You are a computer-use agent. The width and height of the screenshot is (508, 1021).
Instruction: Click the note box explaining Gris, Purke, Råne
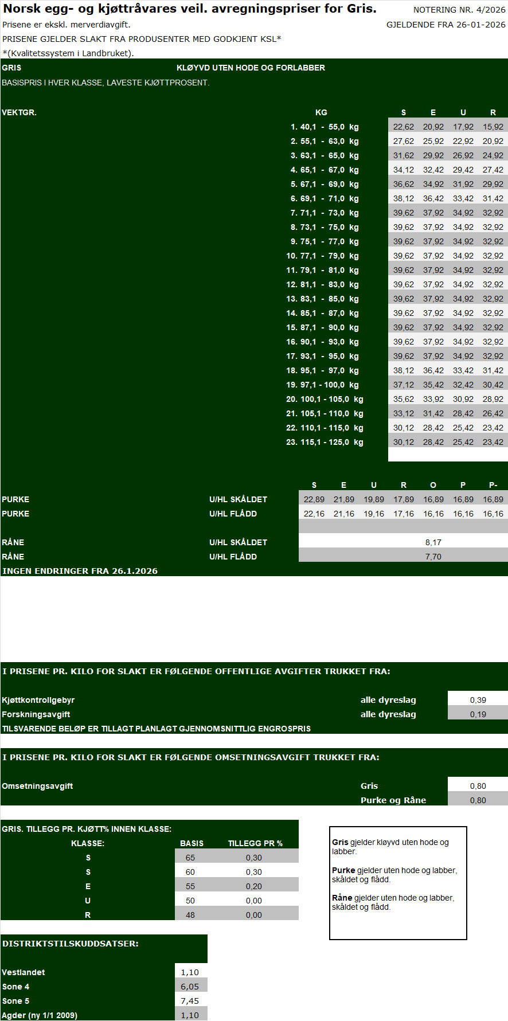pos(398,883)
